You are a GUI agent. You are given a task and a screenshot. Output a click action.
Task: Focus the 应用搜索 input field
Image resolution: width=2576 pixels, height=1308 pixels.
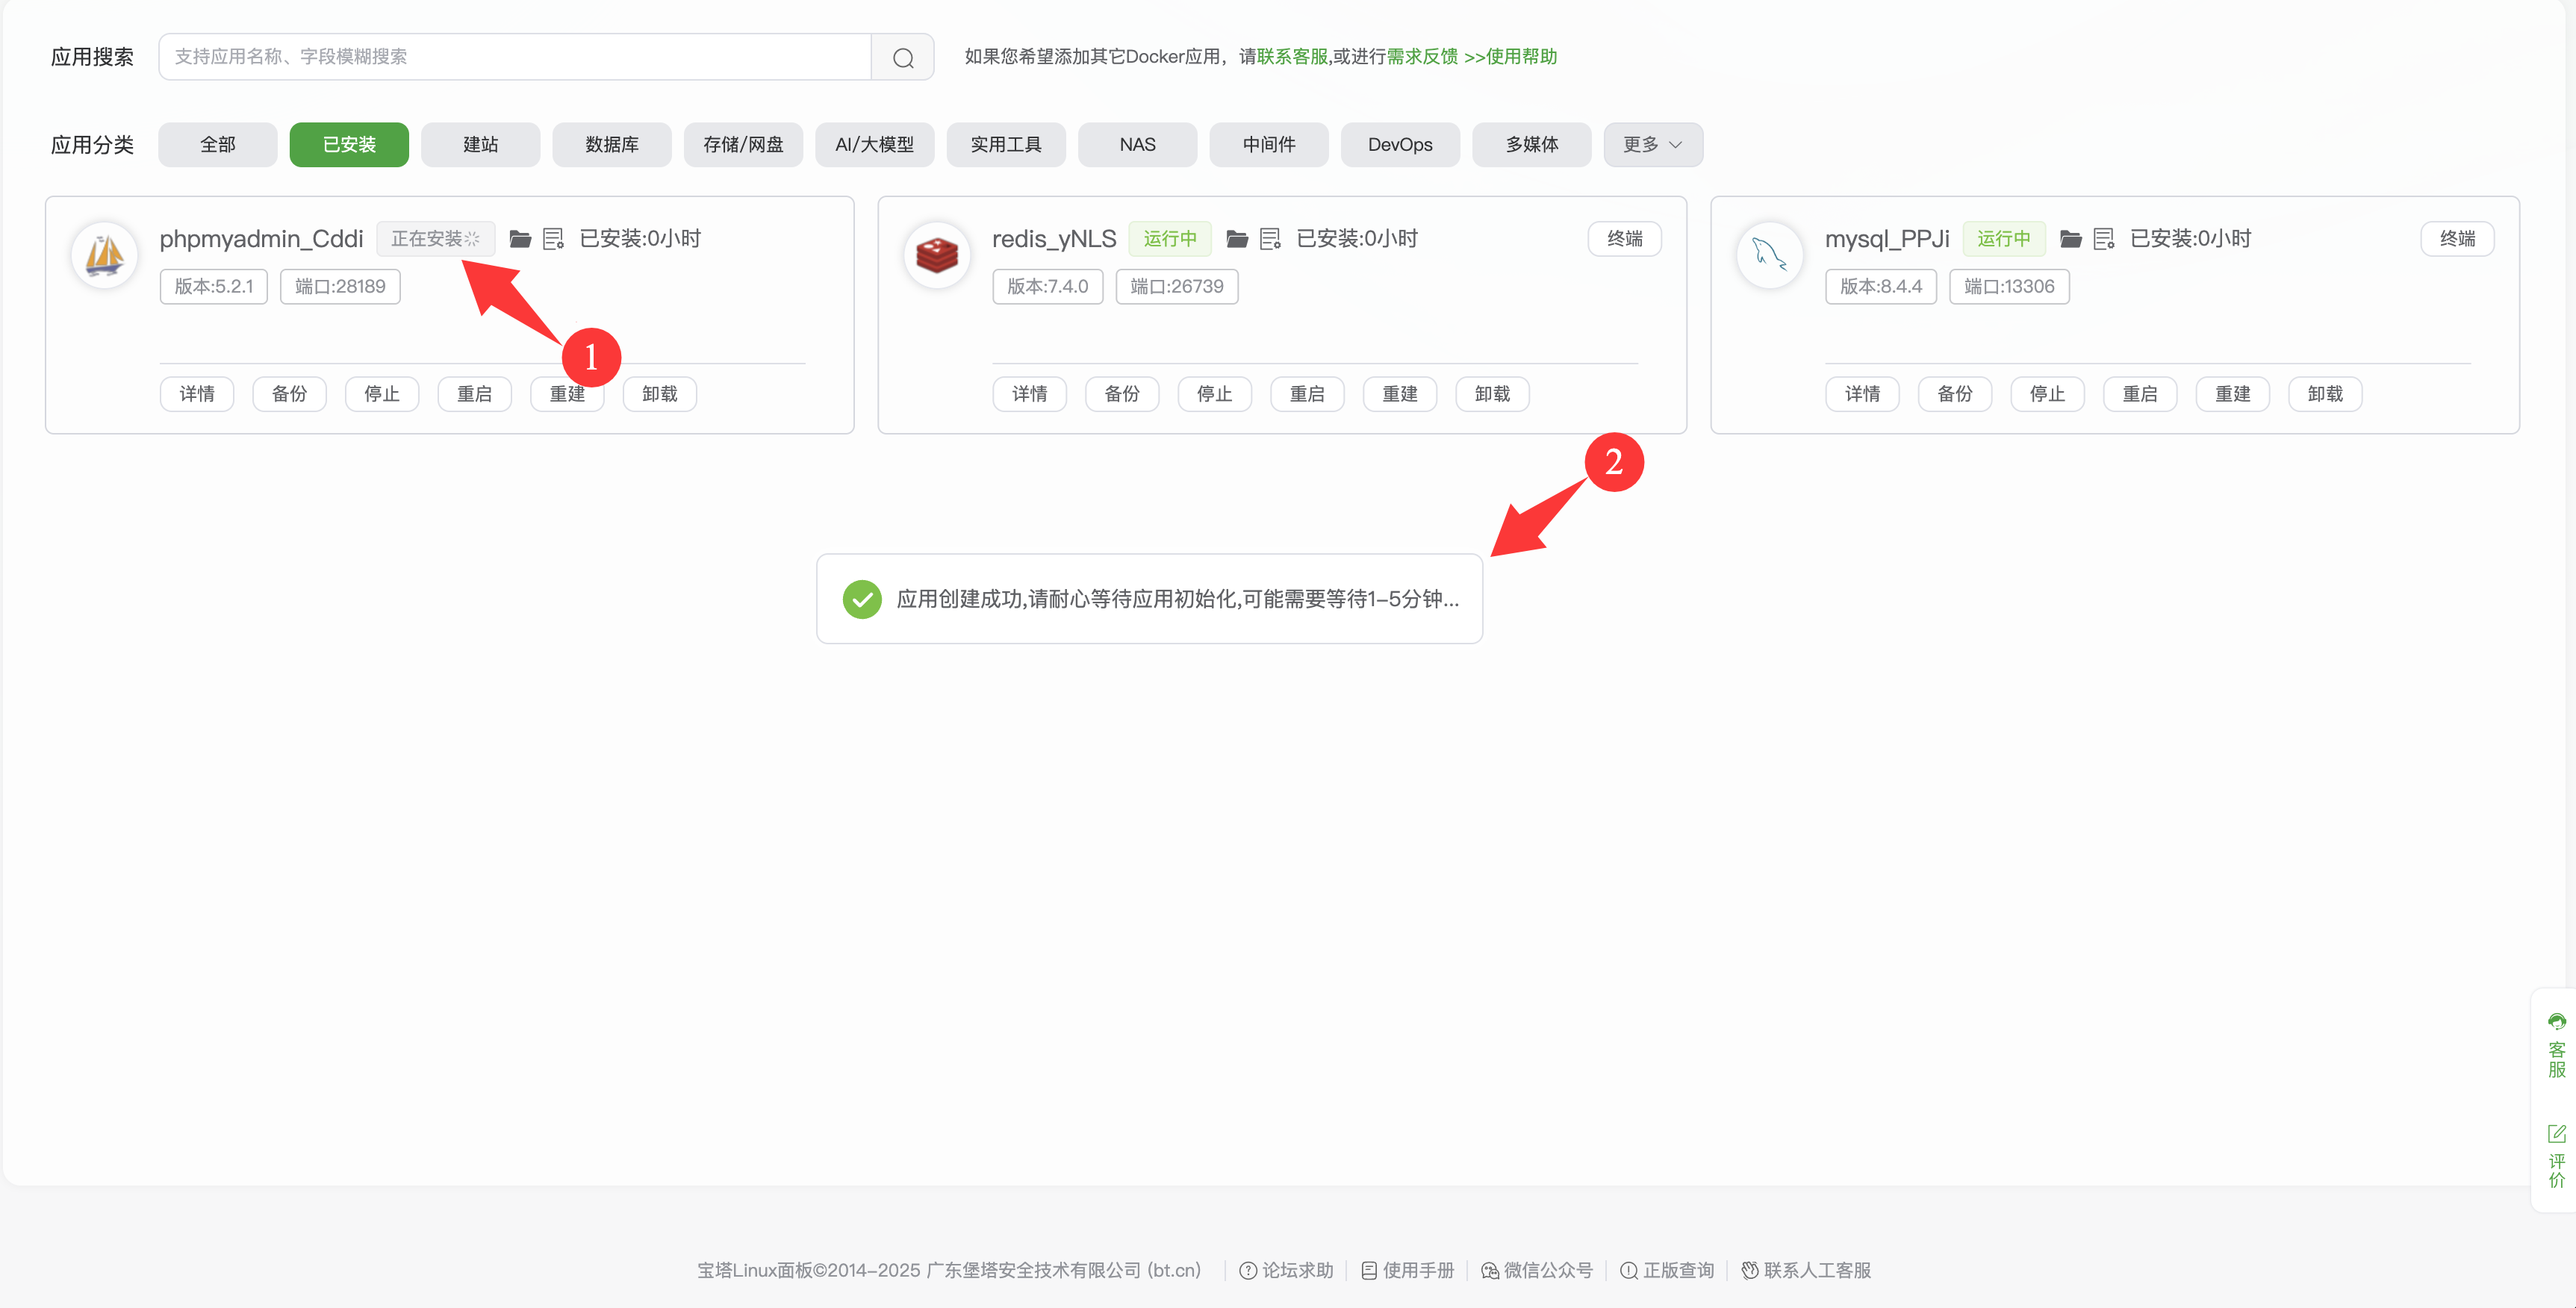[515, 57]
